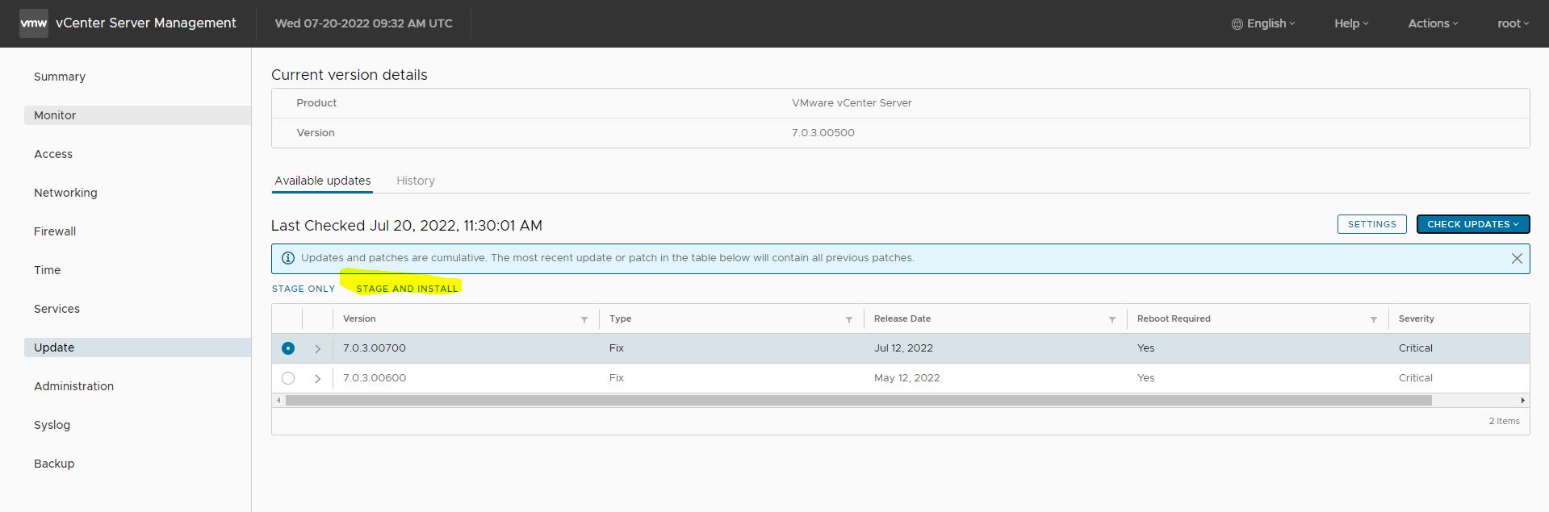Filter the Version column

584,320
